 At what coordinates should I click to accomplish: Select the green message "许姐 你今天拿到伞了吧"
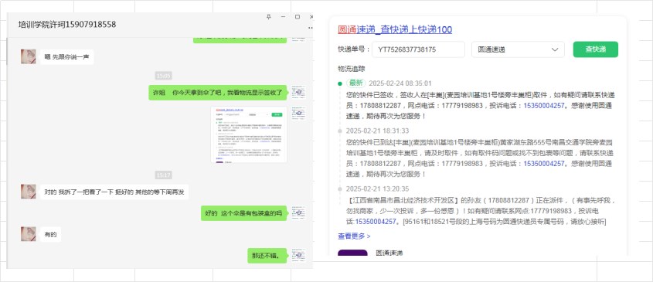tap(218, 93)
